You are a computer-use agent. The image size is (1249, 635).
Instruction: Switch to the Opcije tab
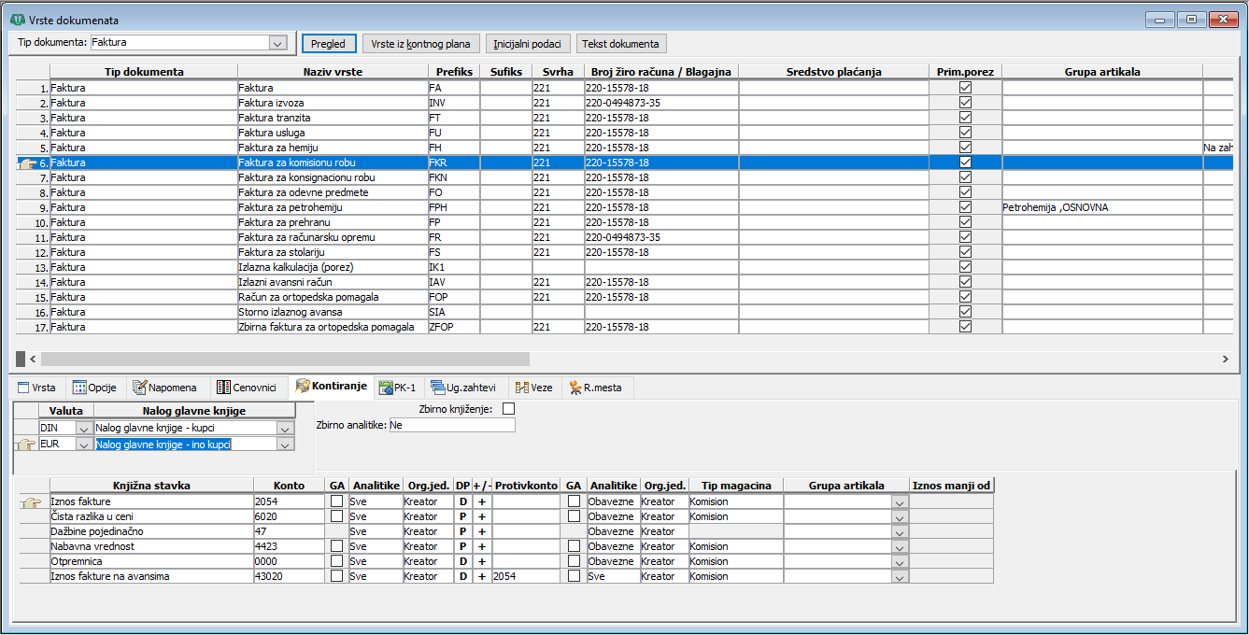pyautogui.click(x=93, y=388)
